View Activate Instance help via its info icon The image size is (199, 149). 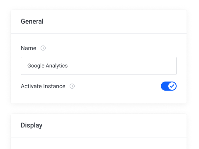72,86
